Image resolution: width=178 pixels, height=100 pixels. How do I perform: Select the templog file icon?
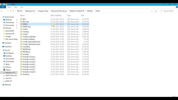[21, 74]
